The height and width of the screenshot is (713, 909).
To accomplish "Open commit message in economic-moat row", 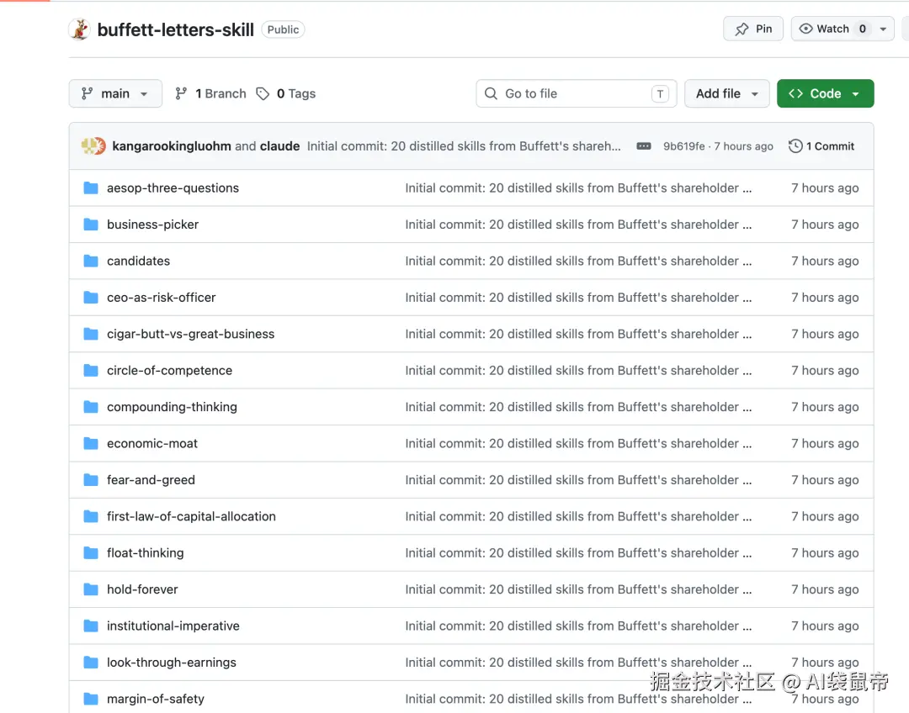I will [578, 443].
